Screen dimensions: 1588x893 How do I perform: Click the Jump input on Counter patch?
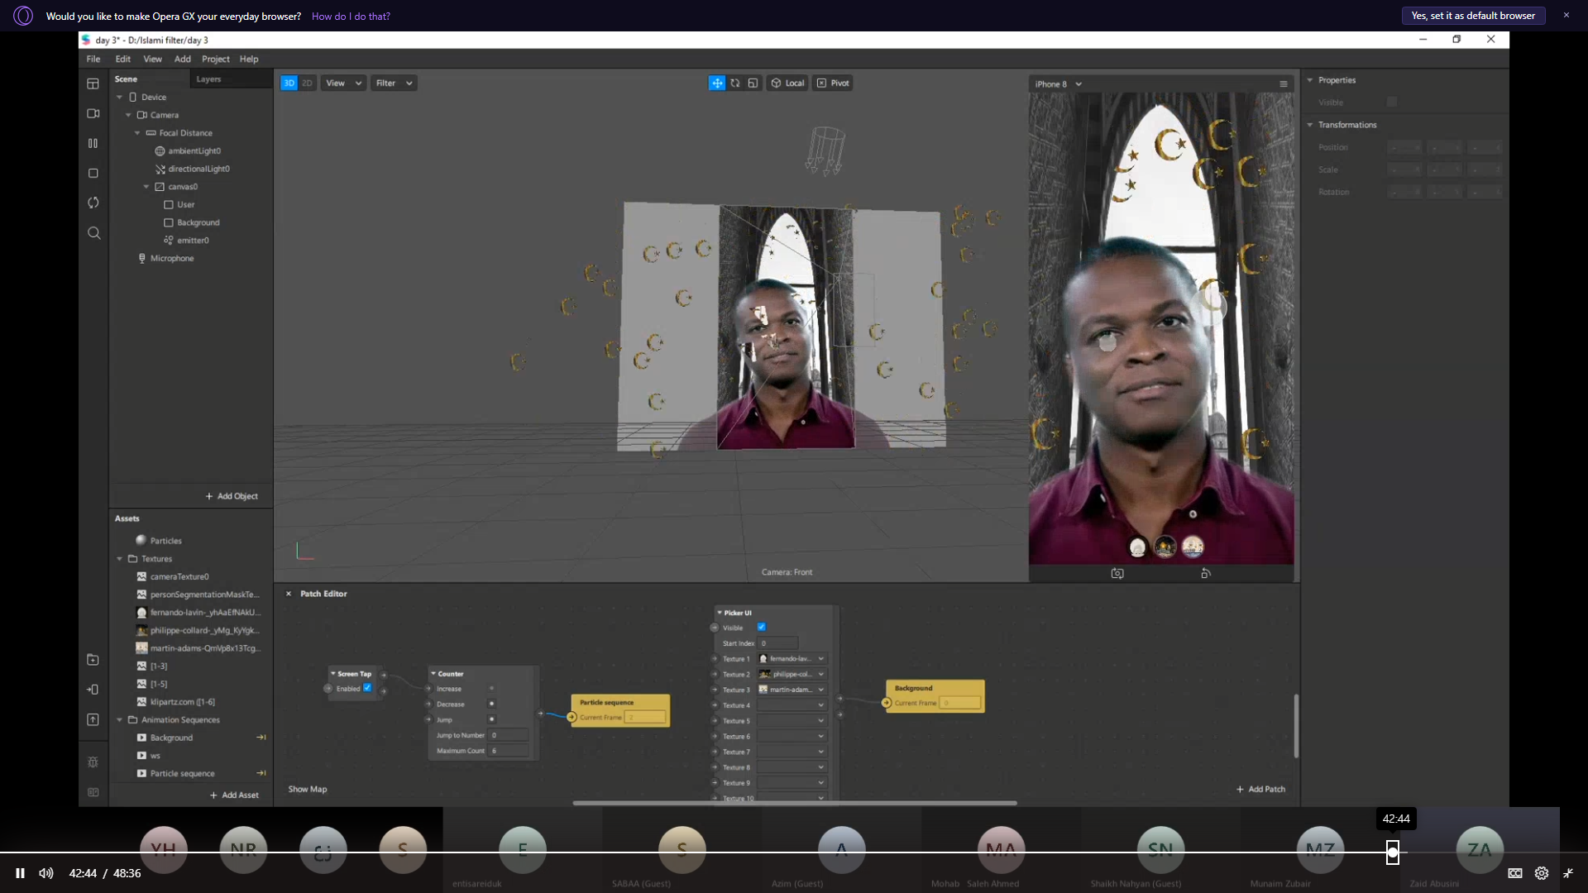(428, 719)
